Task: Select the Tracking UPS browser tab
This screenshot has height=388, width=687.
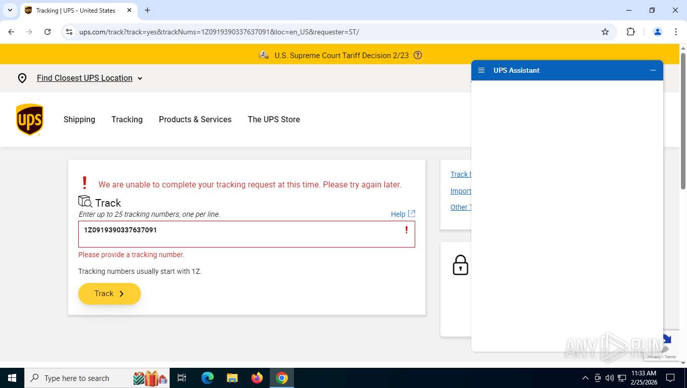Action: (x=78, y=10)
